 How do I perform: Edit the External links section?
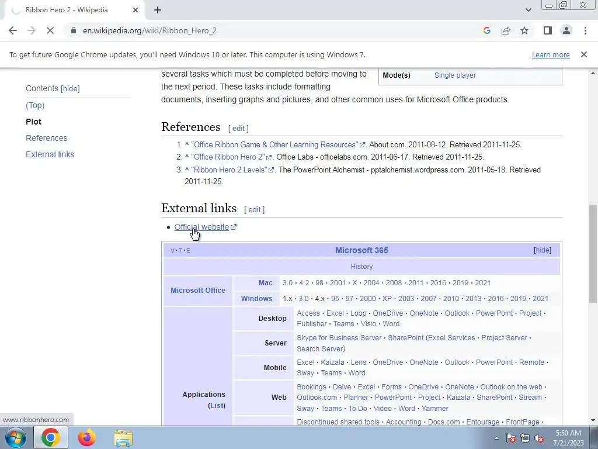pos(255,210)
